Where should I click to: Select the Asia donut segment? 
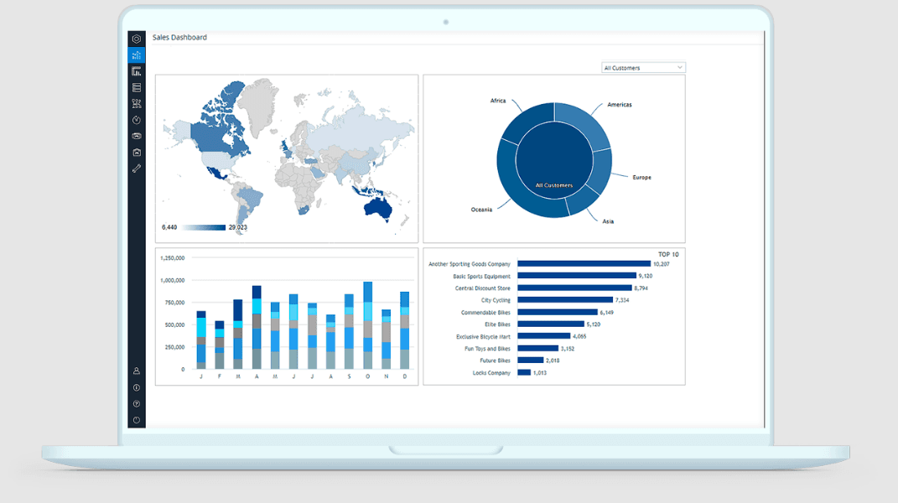583,202
